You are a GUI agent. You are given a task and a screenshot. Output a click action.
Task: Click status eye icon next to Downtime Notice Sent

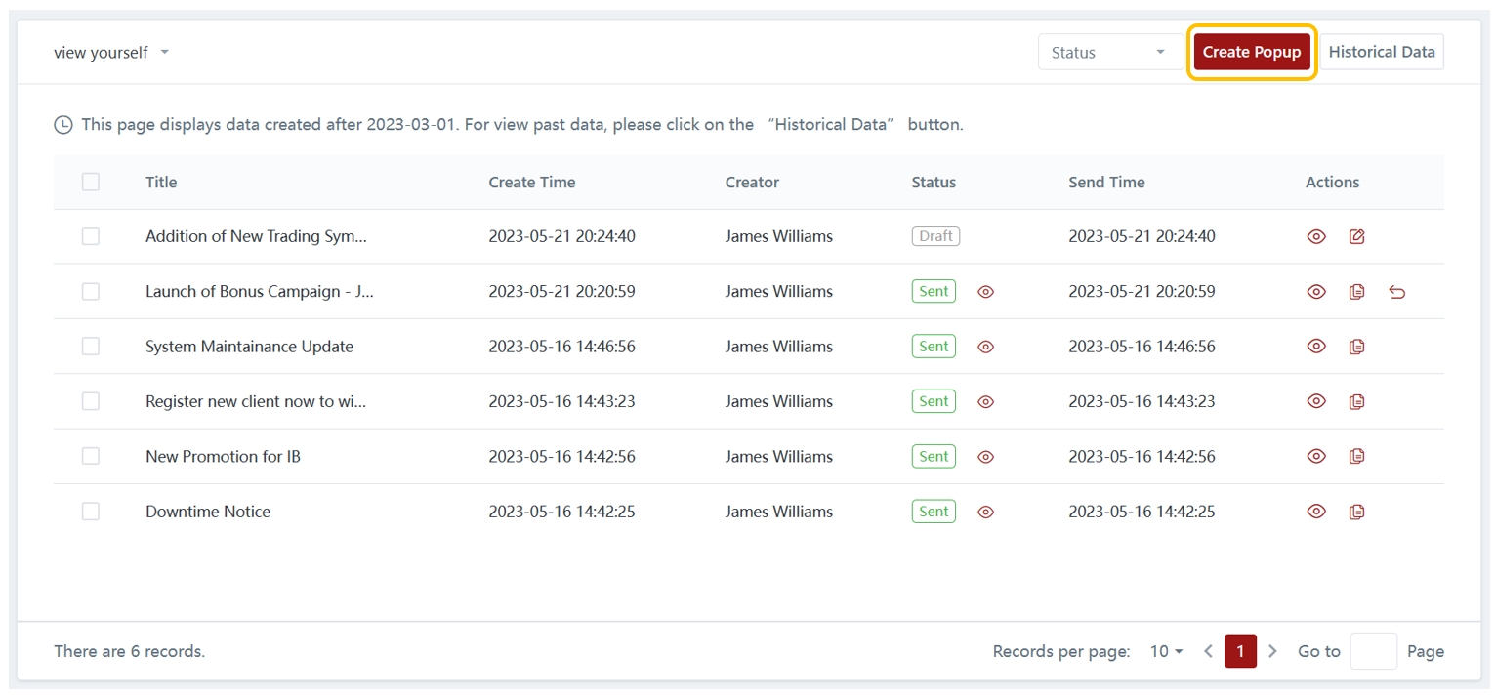tap(985, 512)
